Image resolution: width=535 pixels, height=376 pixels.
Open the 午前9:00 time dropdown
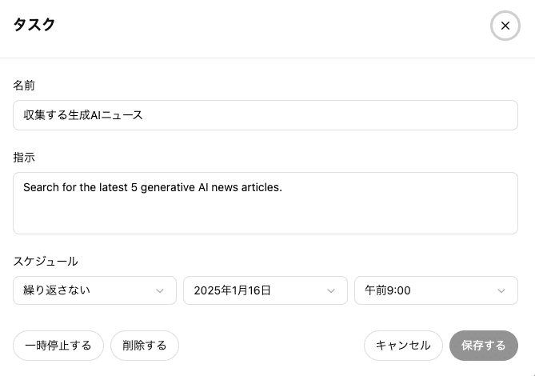click(436, 290)
